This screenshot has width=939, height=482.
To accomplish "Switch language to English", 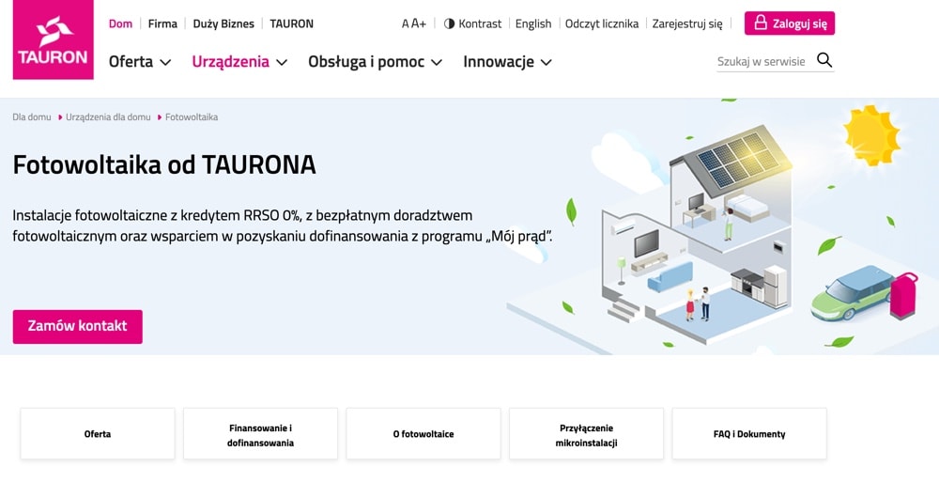I will 533,24.
